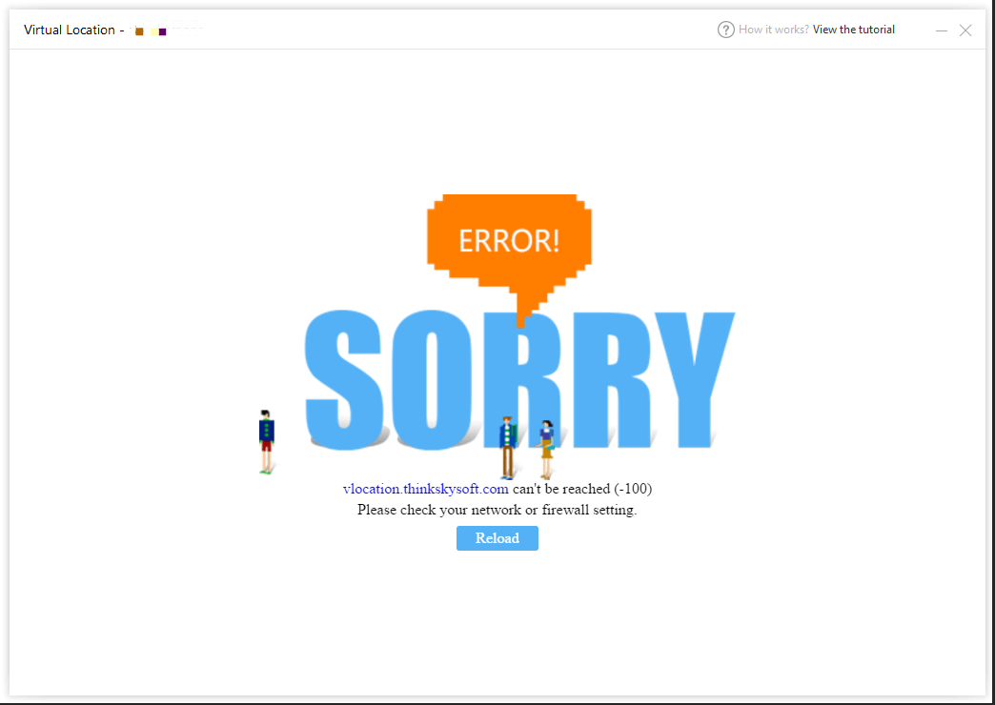Open the vlocation.thinkskysoft.com link
The width and height of the screenshot is (995, 705).
(425, 489)
